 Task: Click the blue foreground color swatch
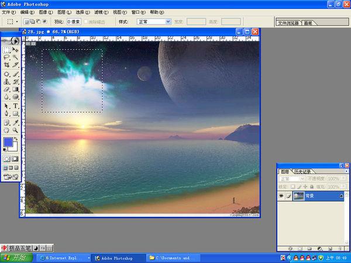(x=8, y=142)
